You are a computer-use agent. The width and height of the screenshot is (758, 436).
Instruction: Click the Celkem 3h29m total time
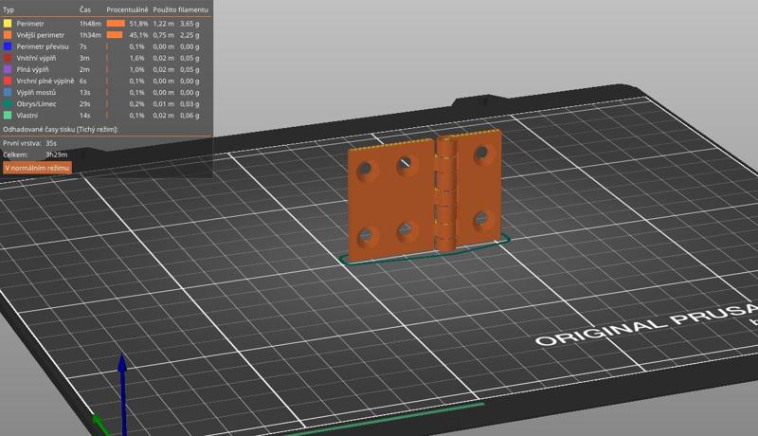(x=57, y=154)
